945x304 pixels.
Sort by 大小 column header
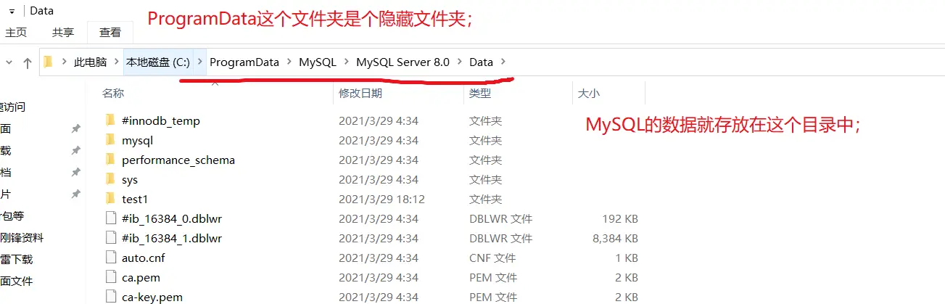click(589, 94)
